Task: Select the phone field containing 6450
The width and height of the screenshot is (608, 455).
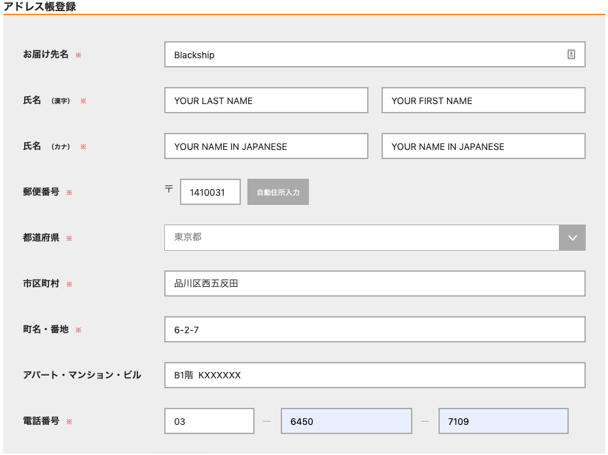Action: pos(346,421)
